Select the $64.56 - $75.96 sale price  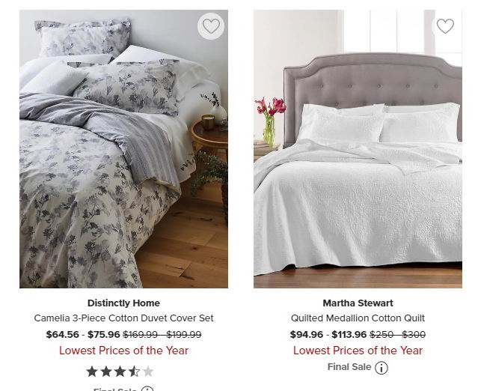(83, 335)
